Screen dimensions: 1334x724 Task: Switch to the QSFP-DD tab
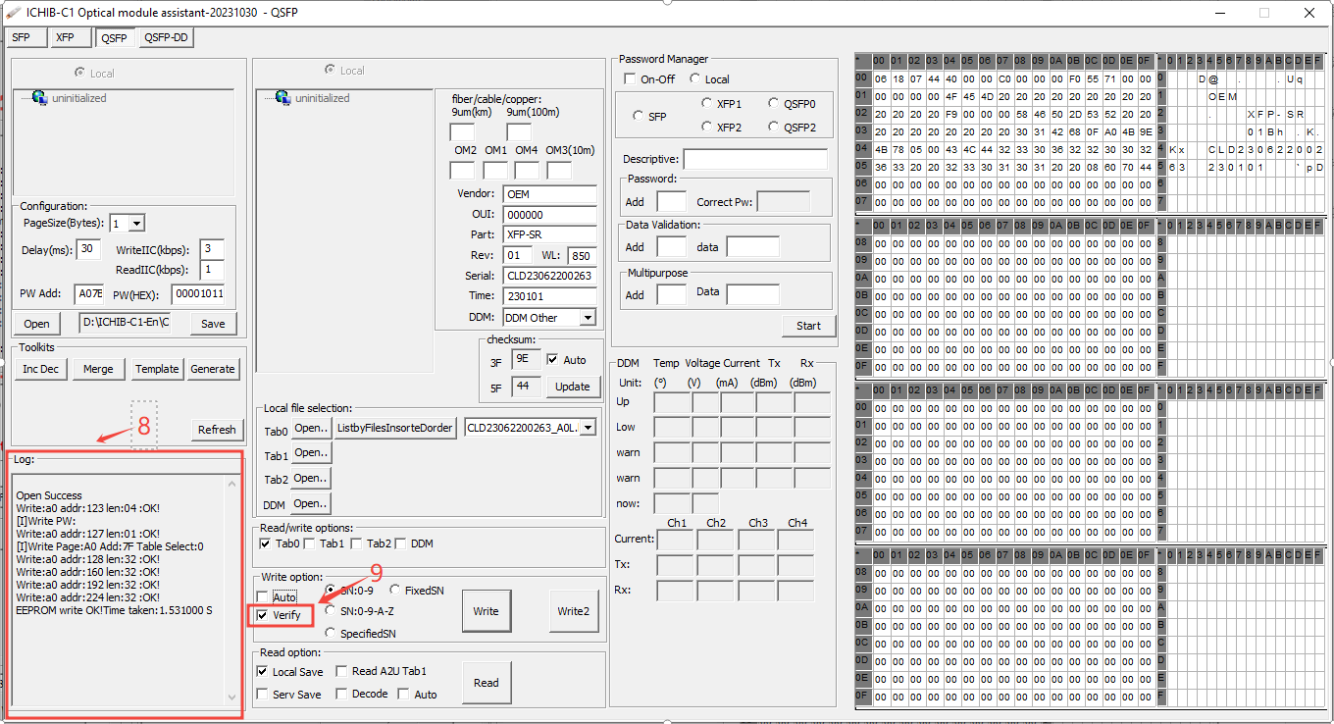click(x=166, y=37)
